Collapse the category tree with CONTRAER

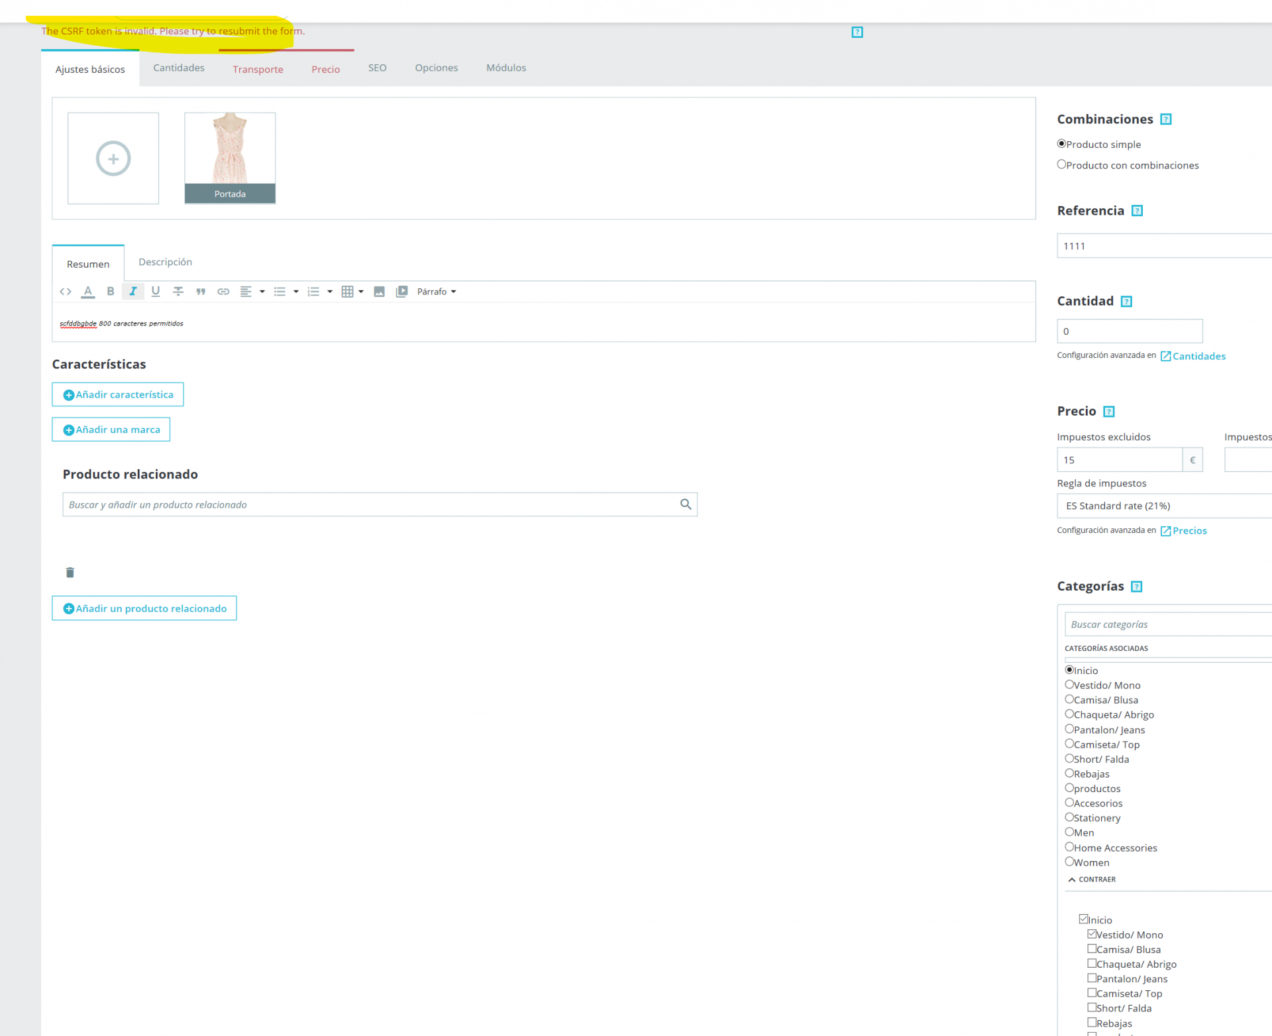coord(1092,879)
